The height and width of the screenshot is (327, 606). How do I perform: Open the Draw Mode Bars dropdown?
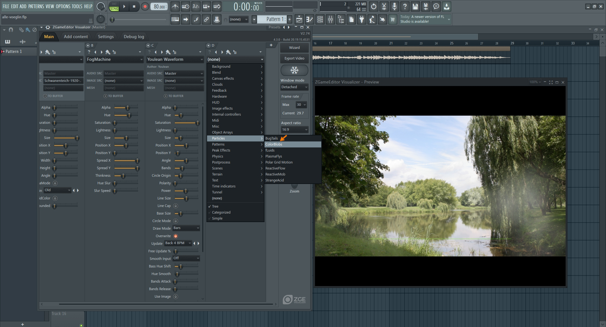coord(186,228)
